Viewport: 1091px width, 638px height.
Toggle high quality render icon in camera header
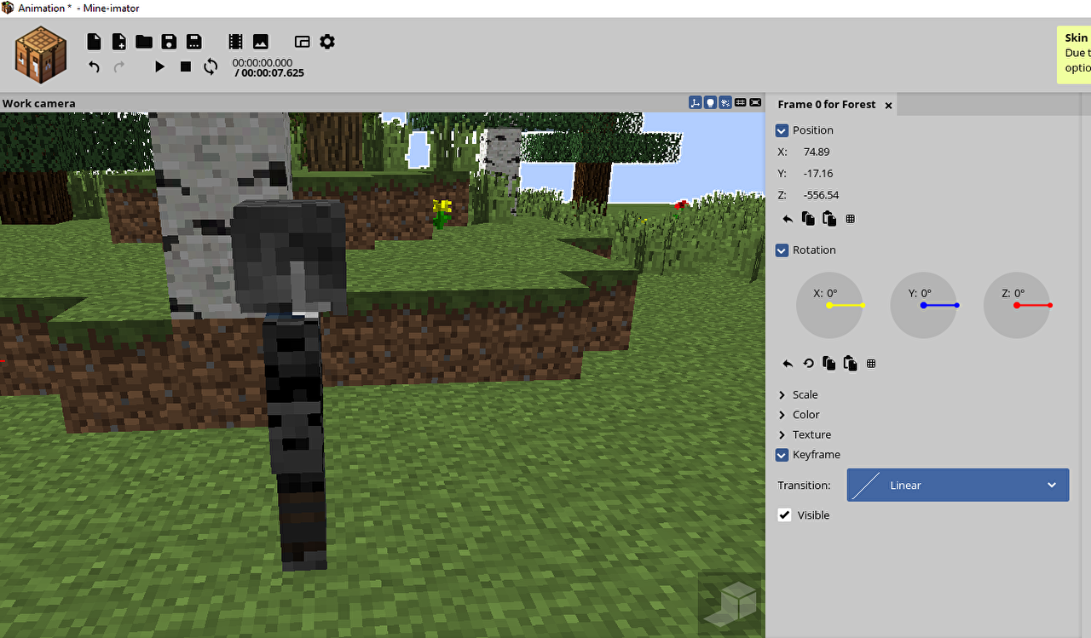click(x=755, y=102)
